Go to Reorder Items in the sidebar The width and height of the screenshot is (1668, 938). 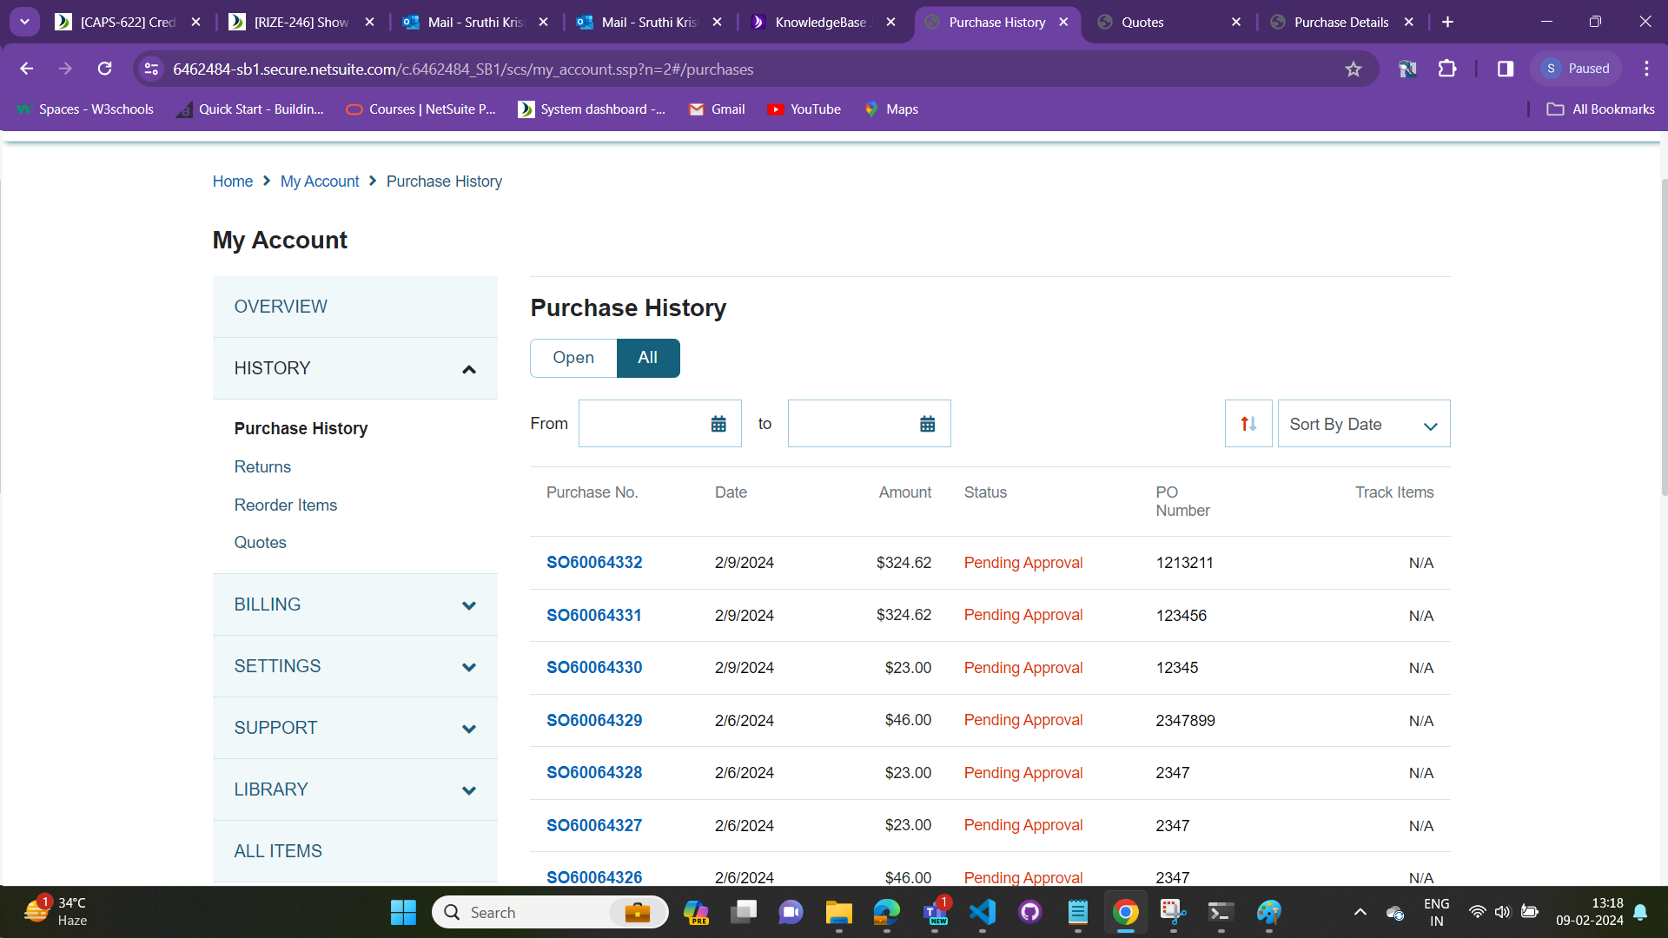[x=285, y=505]
